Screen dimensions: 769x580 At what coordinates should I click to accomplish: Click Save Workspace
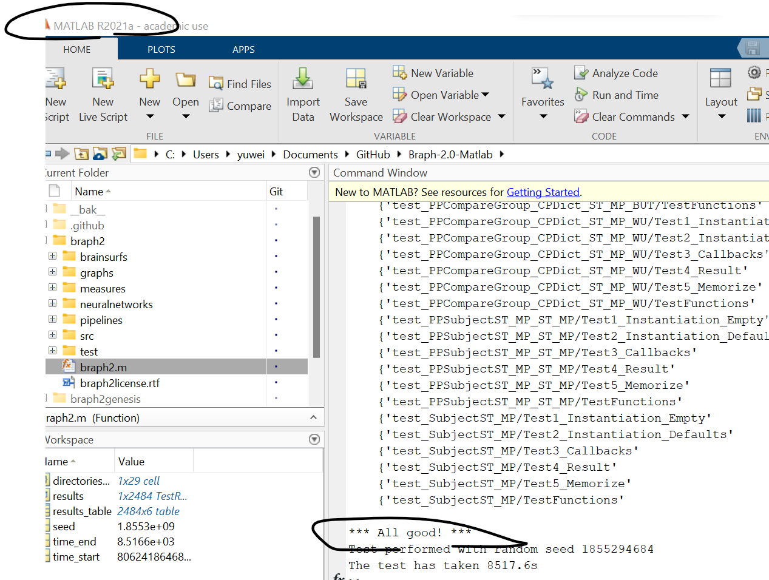click(356, 94)
